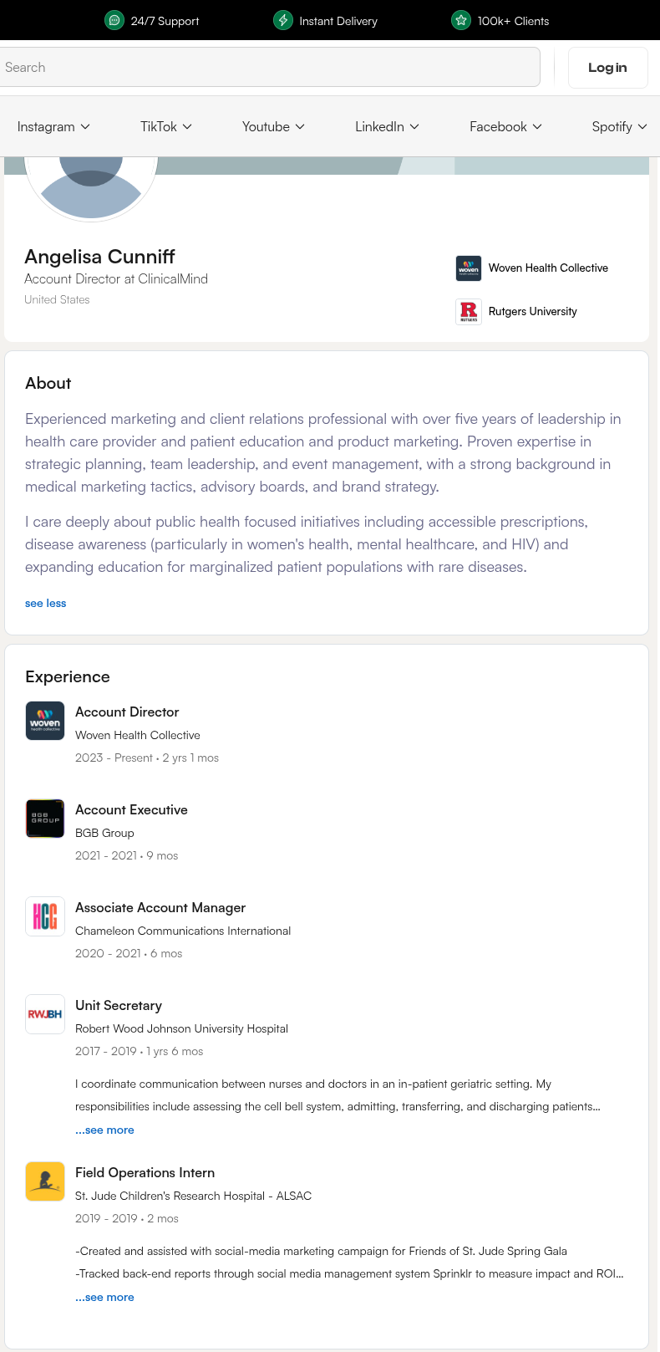This screenshot has height=1352, width=660.
Task: Open the Spotify menu item
Action: point(619,126)
